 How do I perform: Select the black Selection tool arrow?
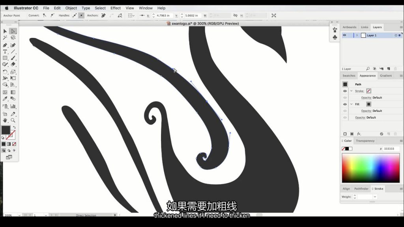pos(5,31)
